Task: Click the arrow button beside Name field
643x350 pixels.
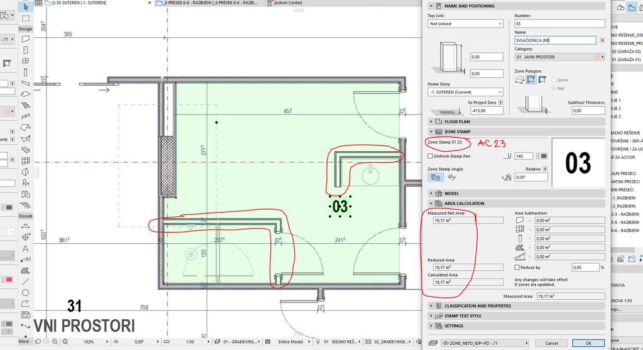Action: 602,40
